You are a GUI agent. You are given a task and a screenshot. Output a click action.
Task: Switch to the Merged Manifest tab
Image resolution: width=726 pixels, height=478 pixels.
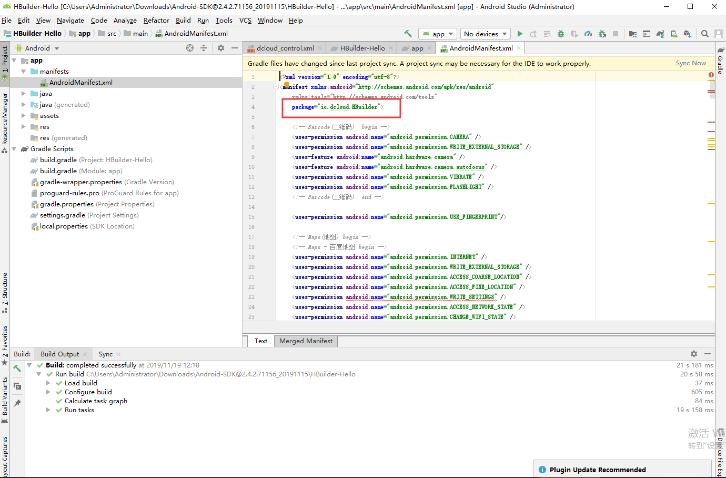click(306, 341)
